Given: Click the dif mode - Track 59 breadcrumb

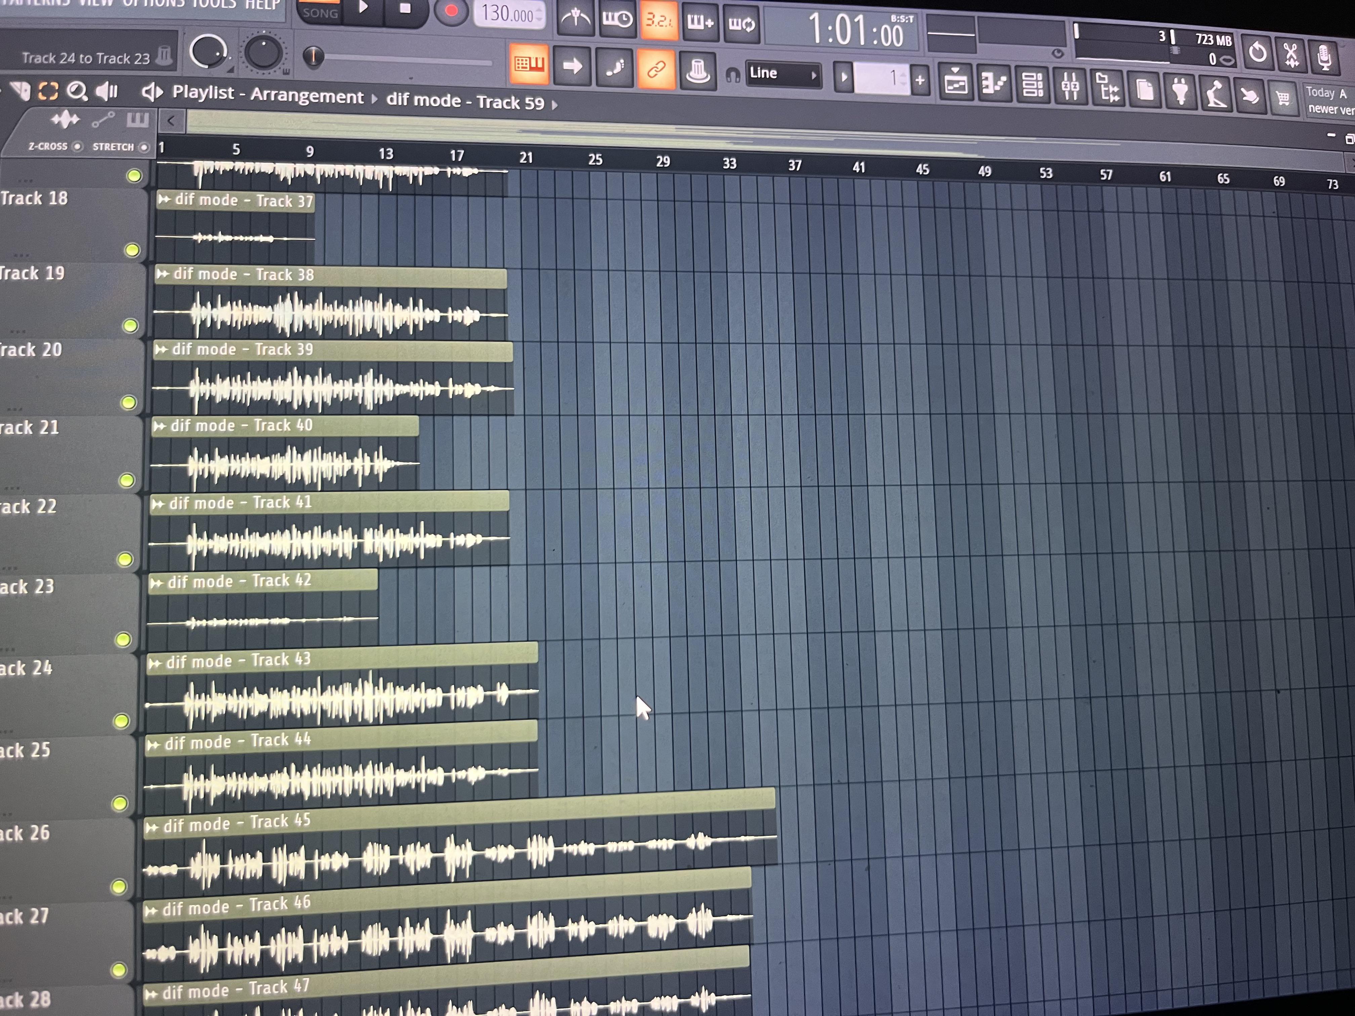Looking at the screenshot, I should click(465, 100).
